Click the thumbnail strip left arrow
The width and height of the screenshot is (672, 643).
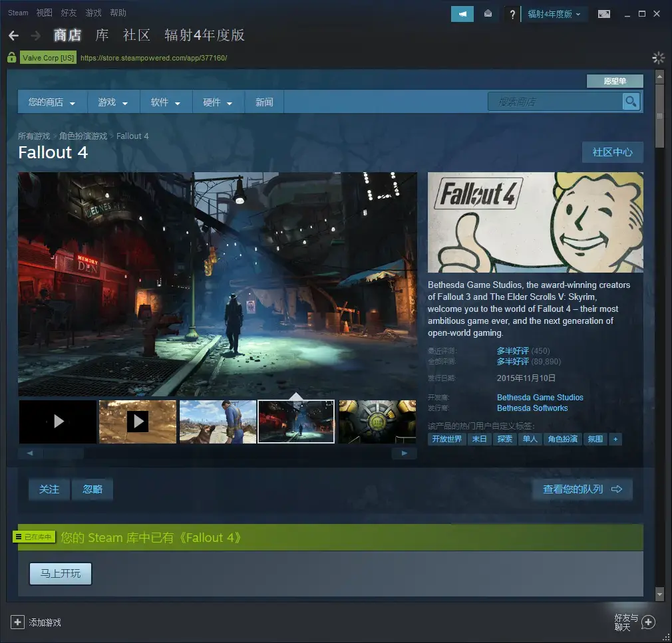[x=29, y=453]
